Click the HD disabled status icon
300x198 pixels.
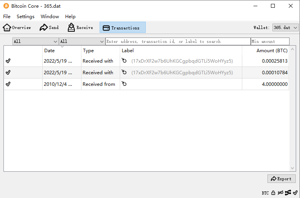pyautogui.click(x=281, y=193)
